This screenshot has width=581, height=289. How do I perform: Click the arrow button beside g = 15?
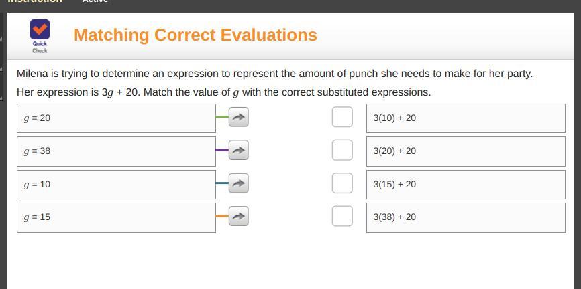point(238,216)
